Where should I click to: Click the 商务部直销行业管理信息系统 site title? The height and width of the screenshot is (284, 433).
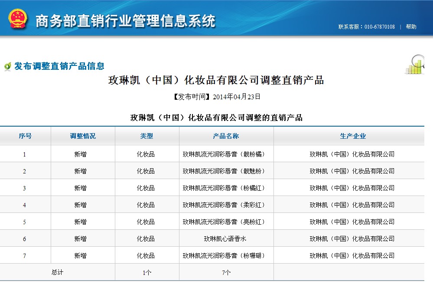(x=125, y=21)
